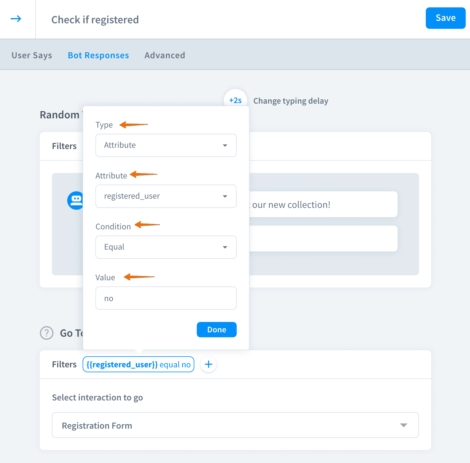Click the blue arrow collapse icon
Screen dimensions: 470x463
coord(16,19)
